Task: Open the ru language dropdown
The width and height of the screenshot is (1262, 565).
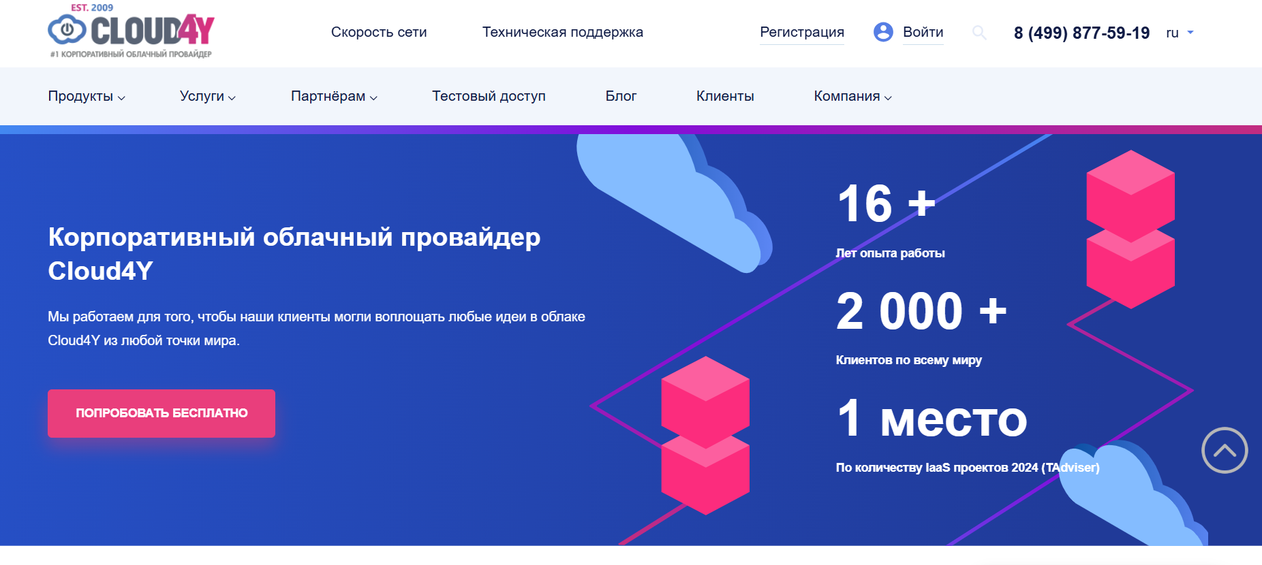Action: coord(1180,33)
